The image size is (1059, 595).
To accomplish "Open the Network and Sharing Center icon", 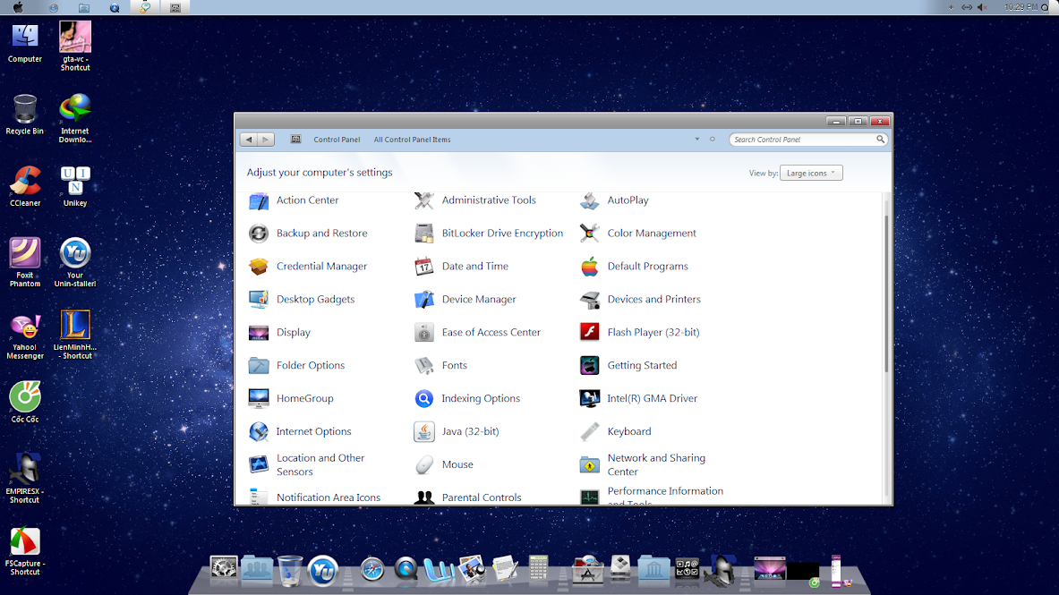I will tap(590, 465).
